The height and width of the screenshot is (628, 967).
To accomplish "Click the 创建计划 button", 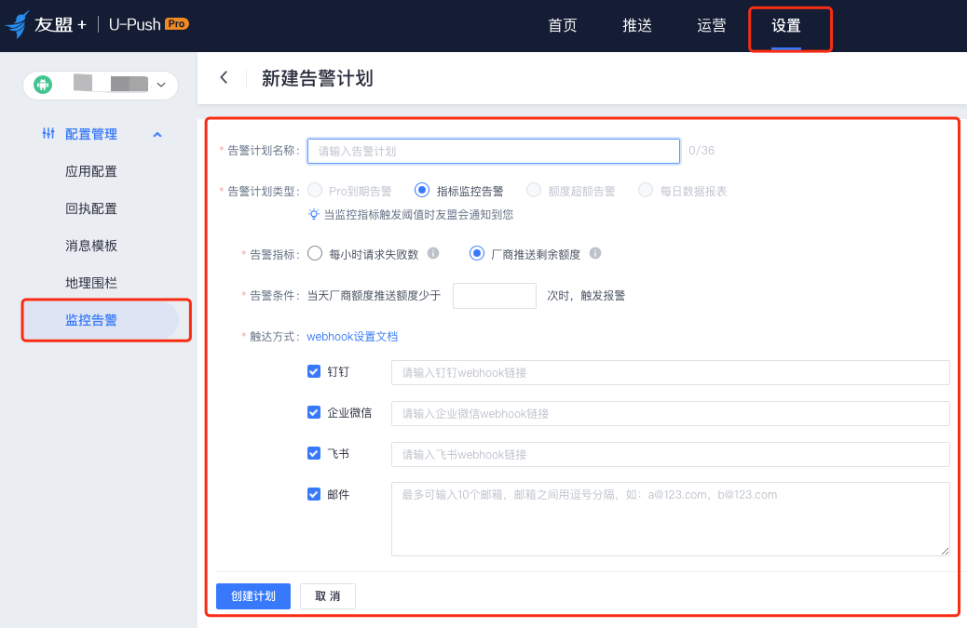I will pos(252,596).
